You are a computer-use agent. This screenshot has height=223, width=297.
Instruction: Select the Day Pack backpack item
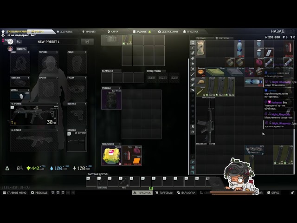(111, 99)
